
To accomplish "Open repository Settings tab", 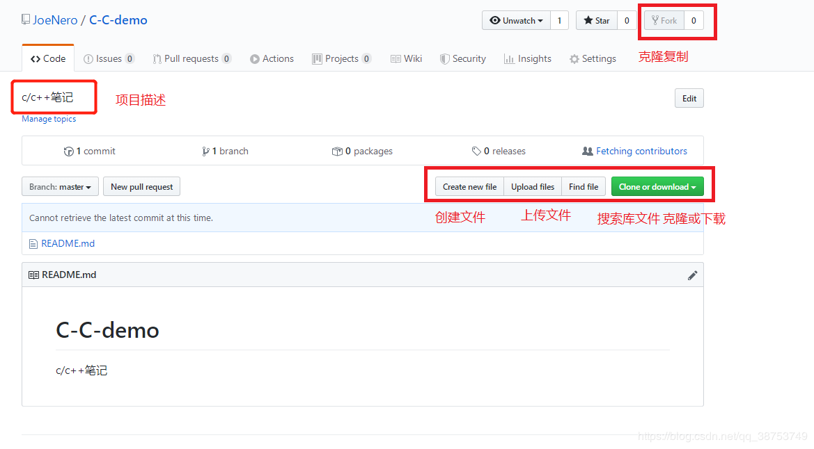I will 593,58.
